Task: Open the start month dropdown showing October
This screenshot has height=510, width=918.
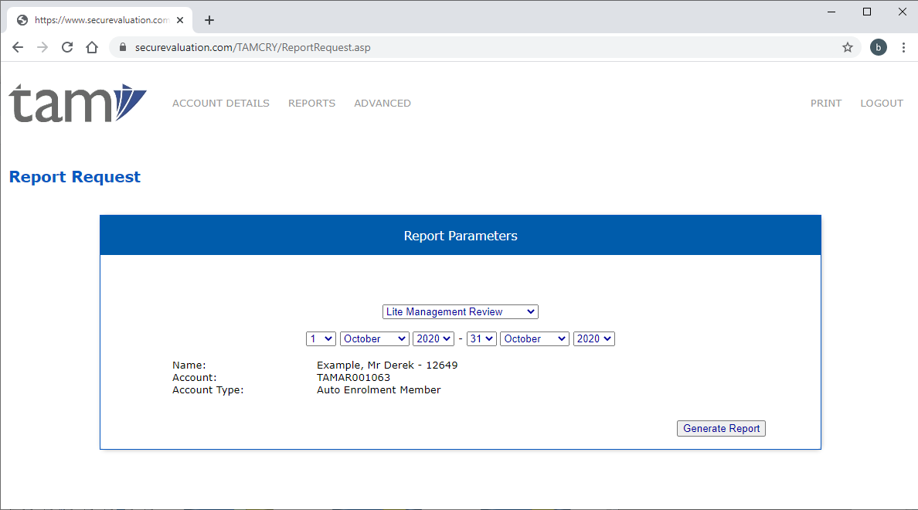Action: point(374,339)
